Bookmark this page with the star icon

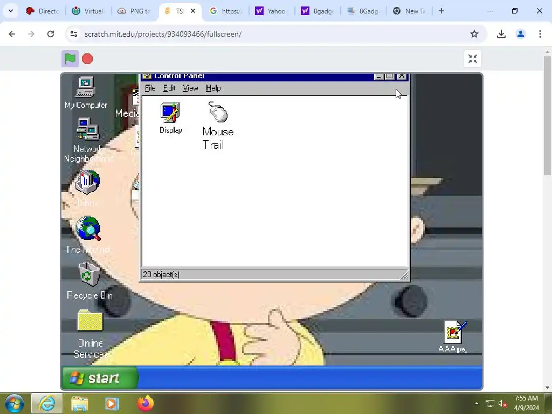474,34
